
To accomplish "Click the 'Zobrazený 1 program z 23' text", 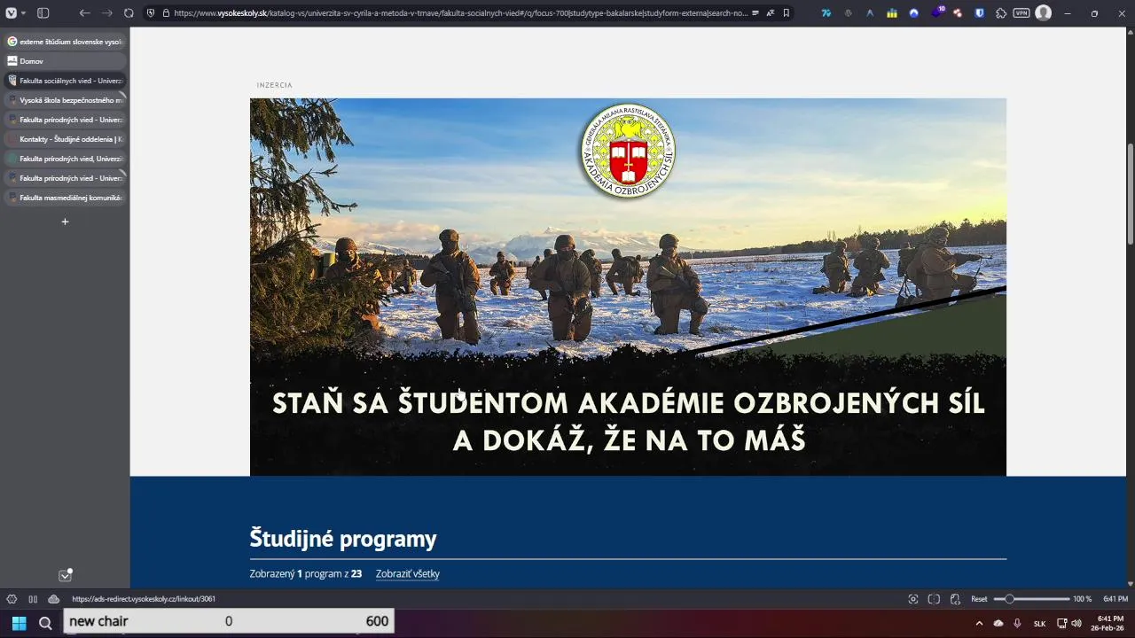I will click(306, 573).
